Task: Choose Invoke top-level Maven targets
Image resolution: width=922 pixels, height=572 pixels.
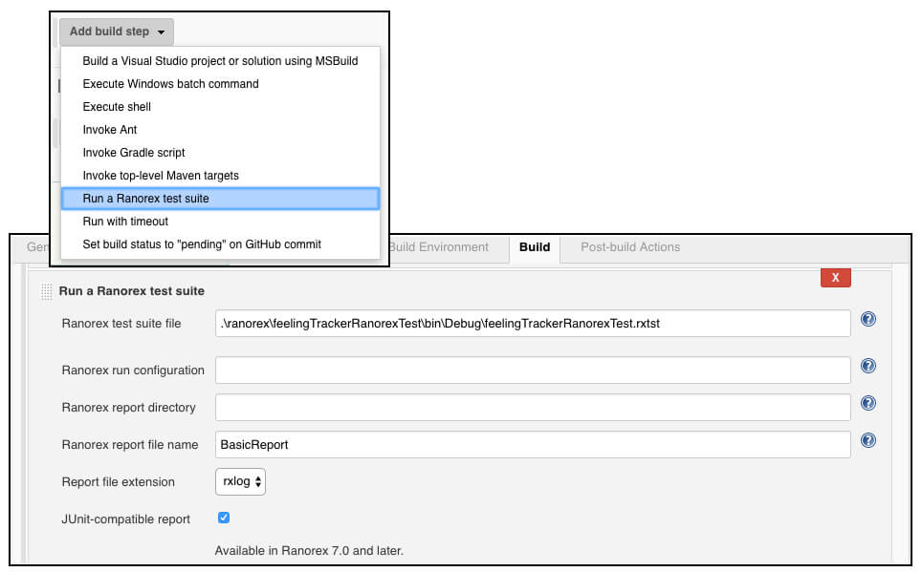Action: click(220, 176)
